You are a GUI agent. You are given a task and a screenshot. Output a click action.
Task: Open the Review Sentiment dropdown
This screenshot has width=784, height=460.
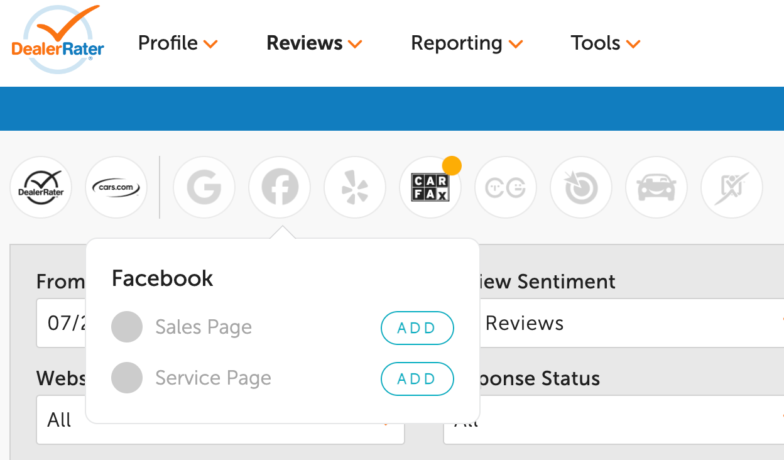point(628,323)
